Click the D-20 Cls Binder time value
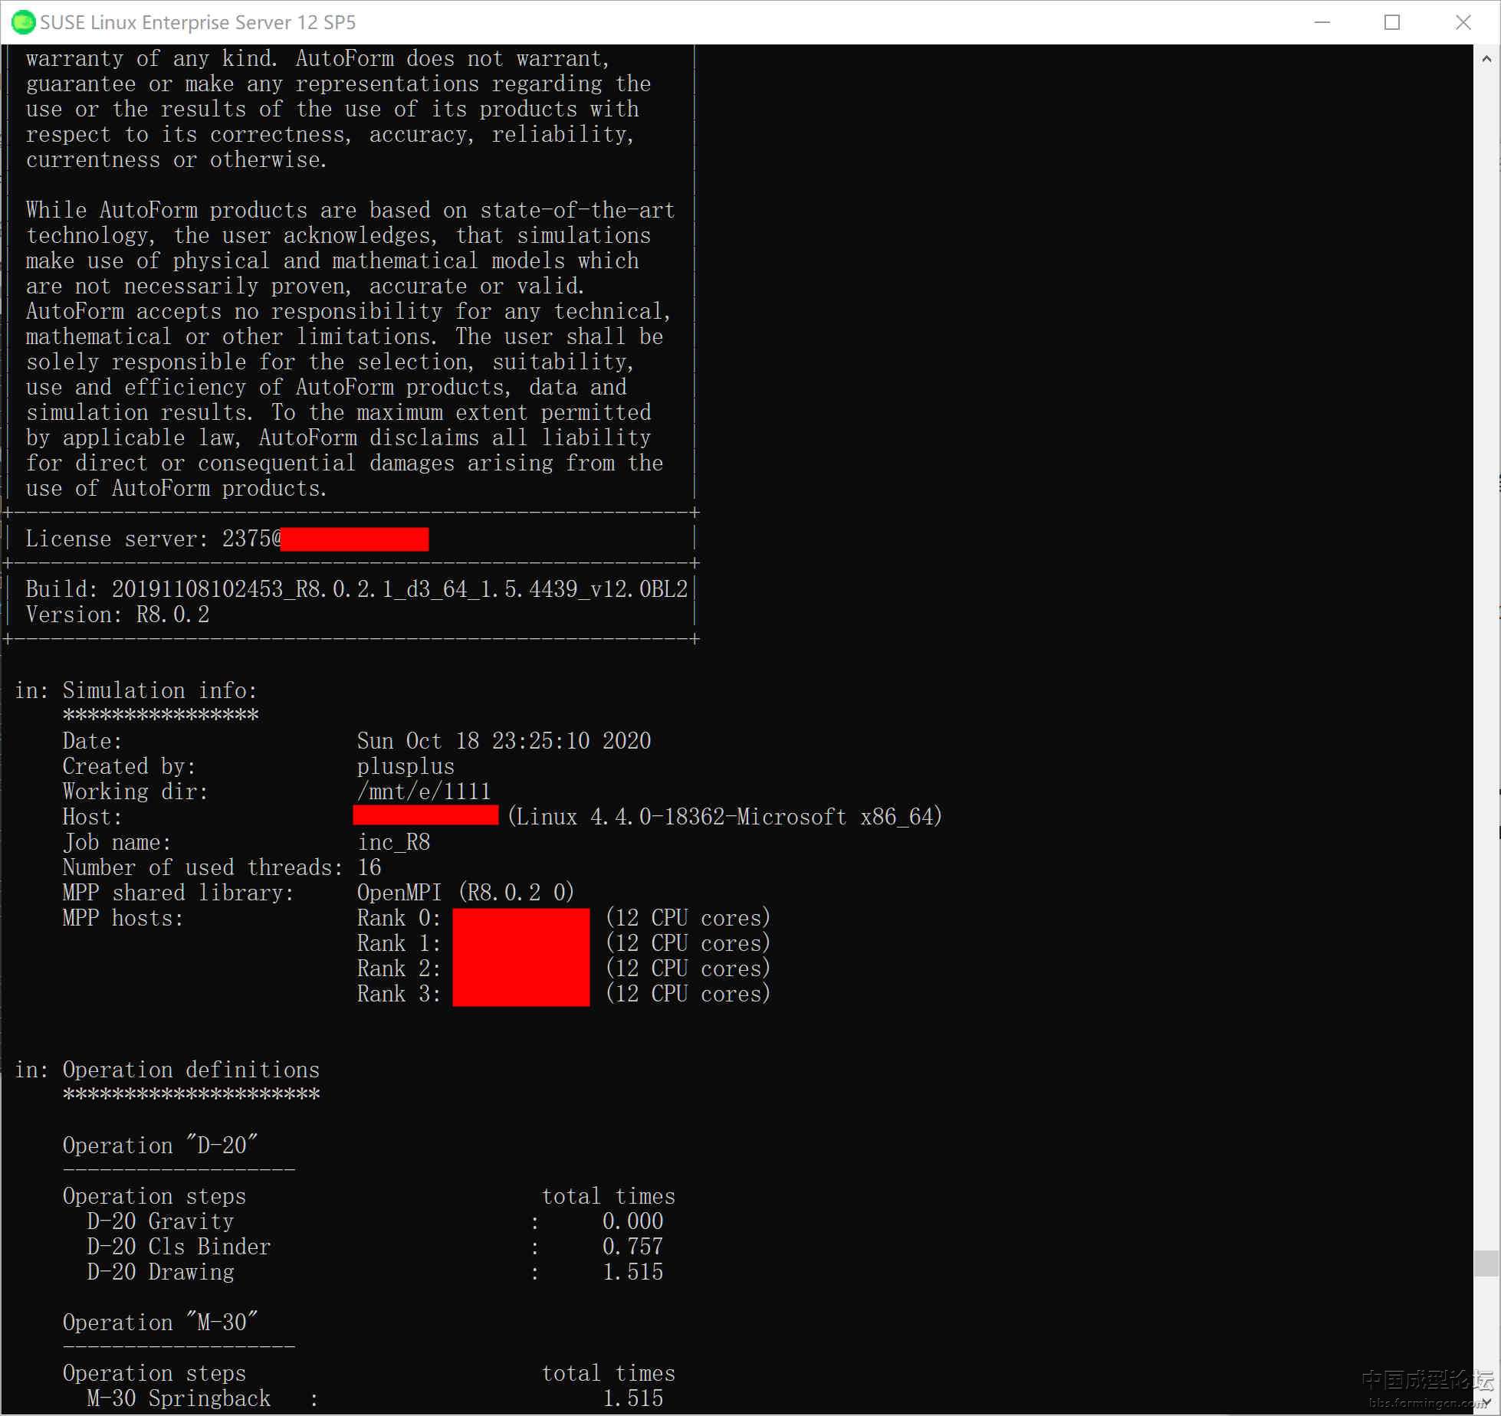This screenshot has width=1501, height=1416. (632, 1247)
